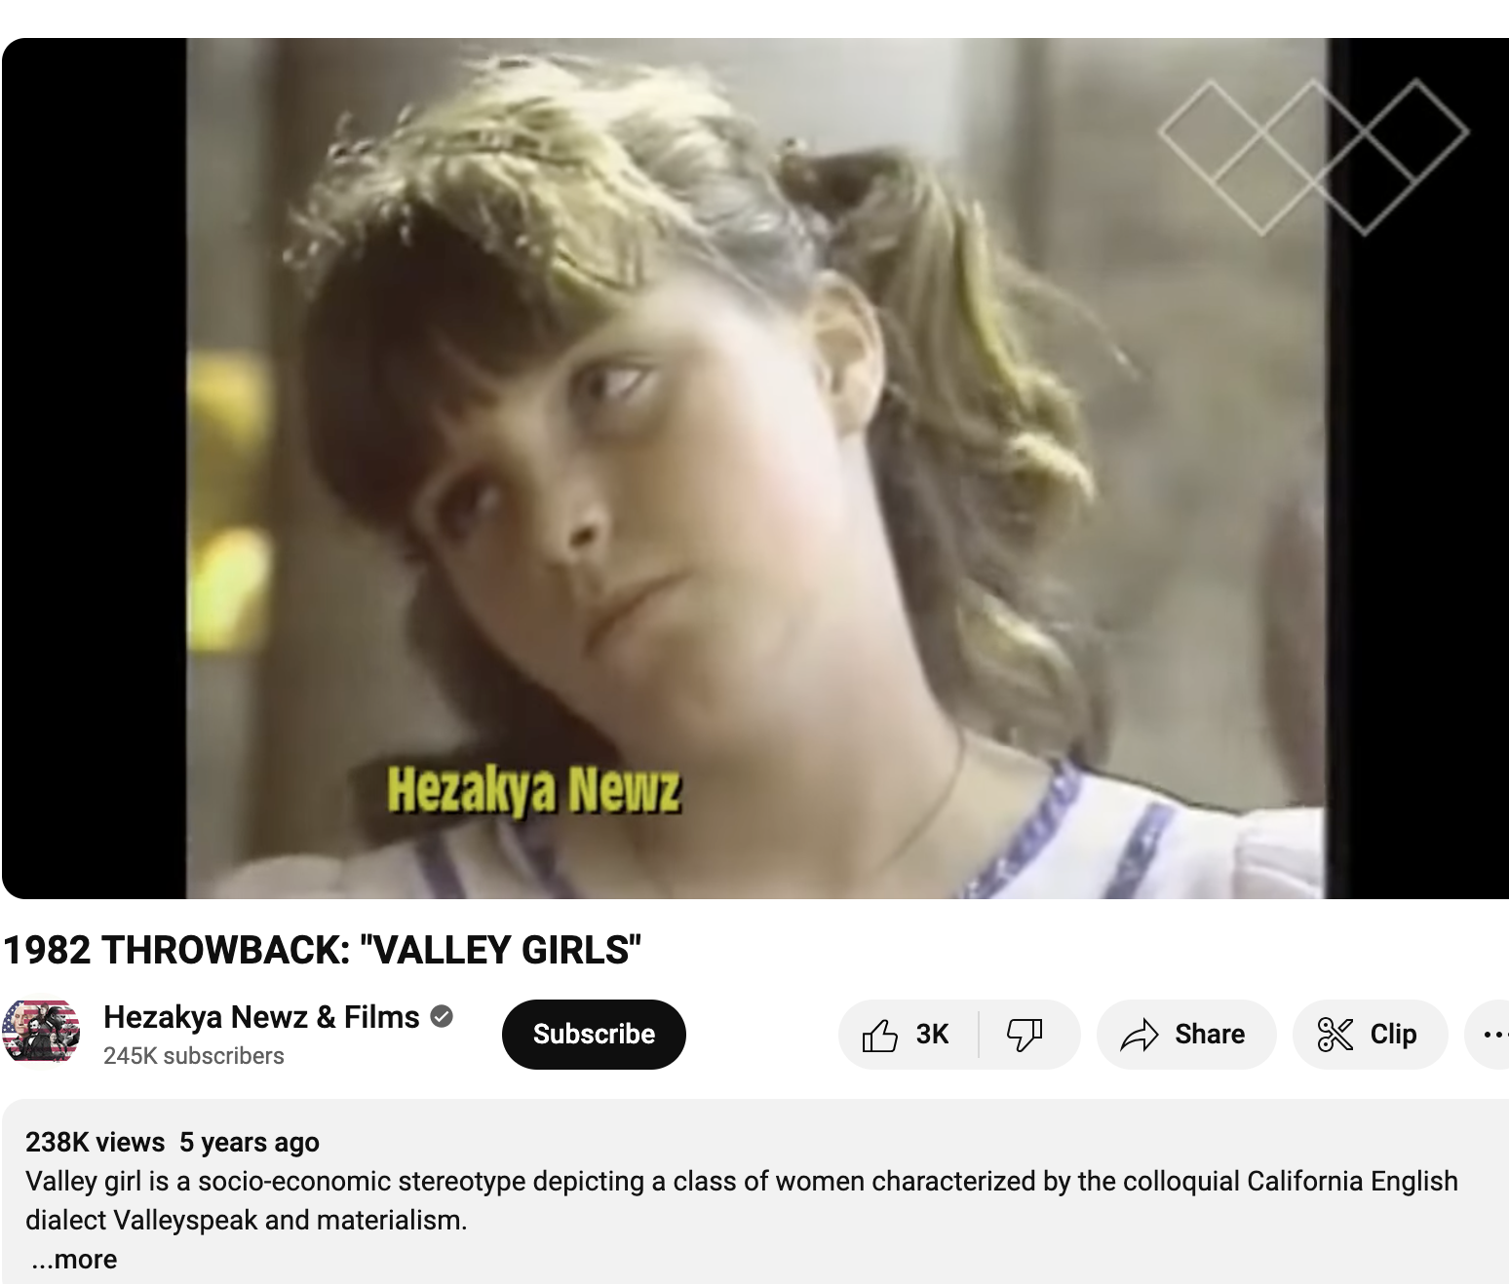1509x1284 pixels.
Task: Click the 238K views info line
Action: (173, 1142)
